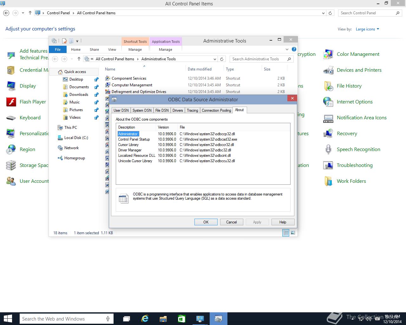Viewport: 406px width, 325px height.
Task: Expand the ribbon in Administrative Tools
Action: 287,49
